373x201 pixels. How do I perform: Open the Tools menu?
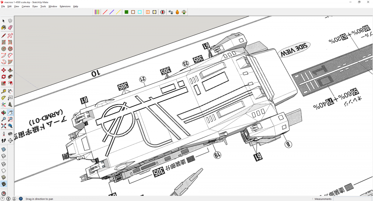pyautogui.click(x=43, y=6)
